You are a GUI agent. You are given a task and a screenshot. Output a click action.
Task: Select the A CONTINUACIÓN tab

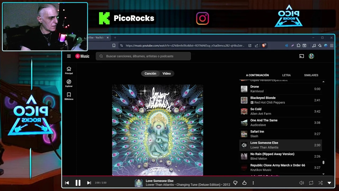coord(257,75)
